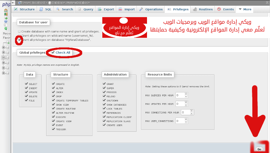Click the collapse navigation panel arrow icon

pyautogui.click(x=13, y=2)
